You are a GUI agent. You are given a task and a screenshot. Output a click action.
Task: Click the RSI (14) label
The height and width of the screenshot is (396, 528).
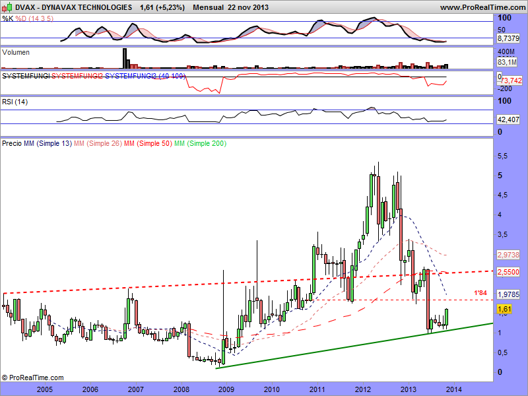15,102
